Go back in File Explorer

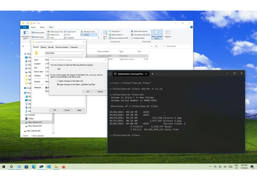(23, 46)
